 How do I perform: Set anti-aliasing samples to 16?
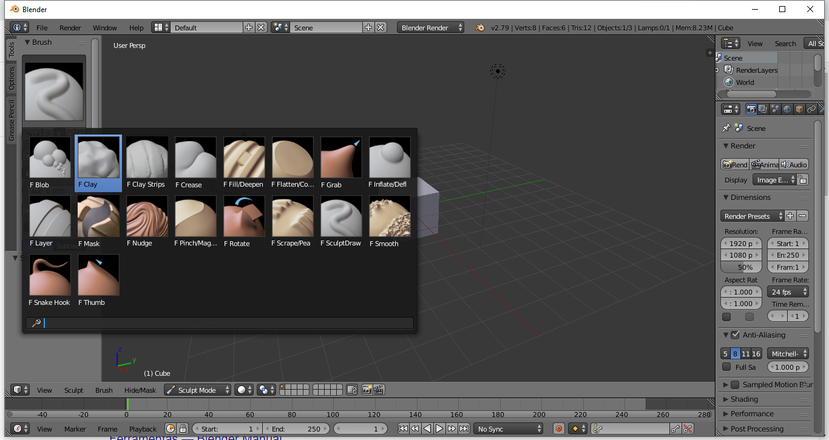point(756,354)
